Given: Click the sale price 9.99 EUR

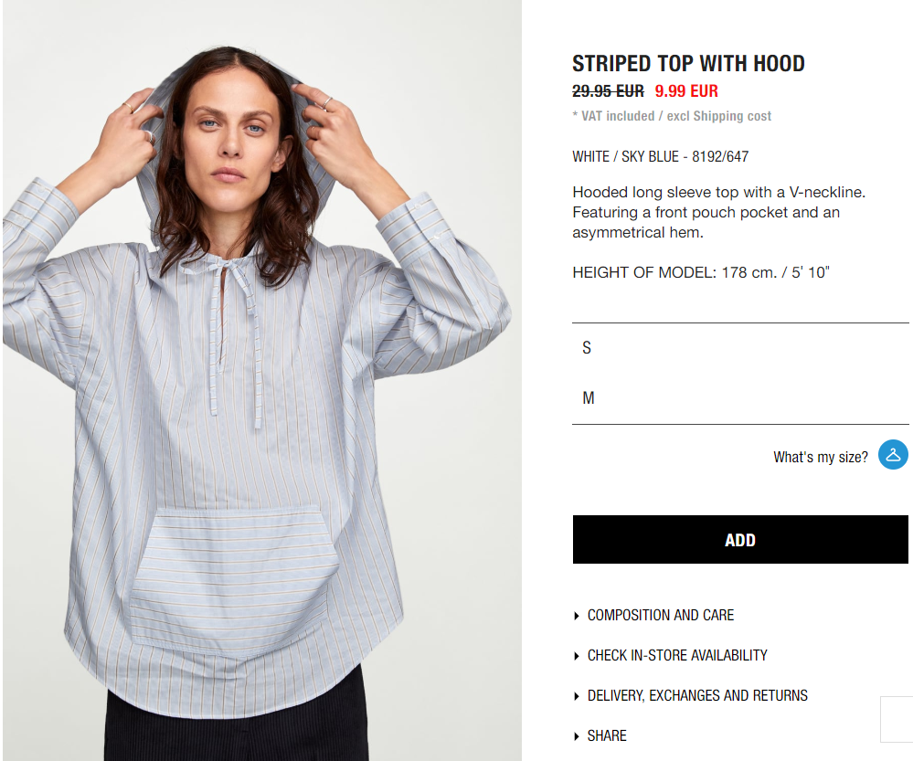Looking at the screenshot, I should click(686, 91).
